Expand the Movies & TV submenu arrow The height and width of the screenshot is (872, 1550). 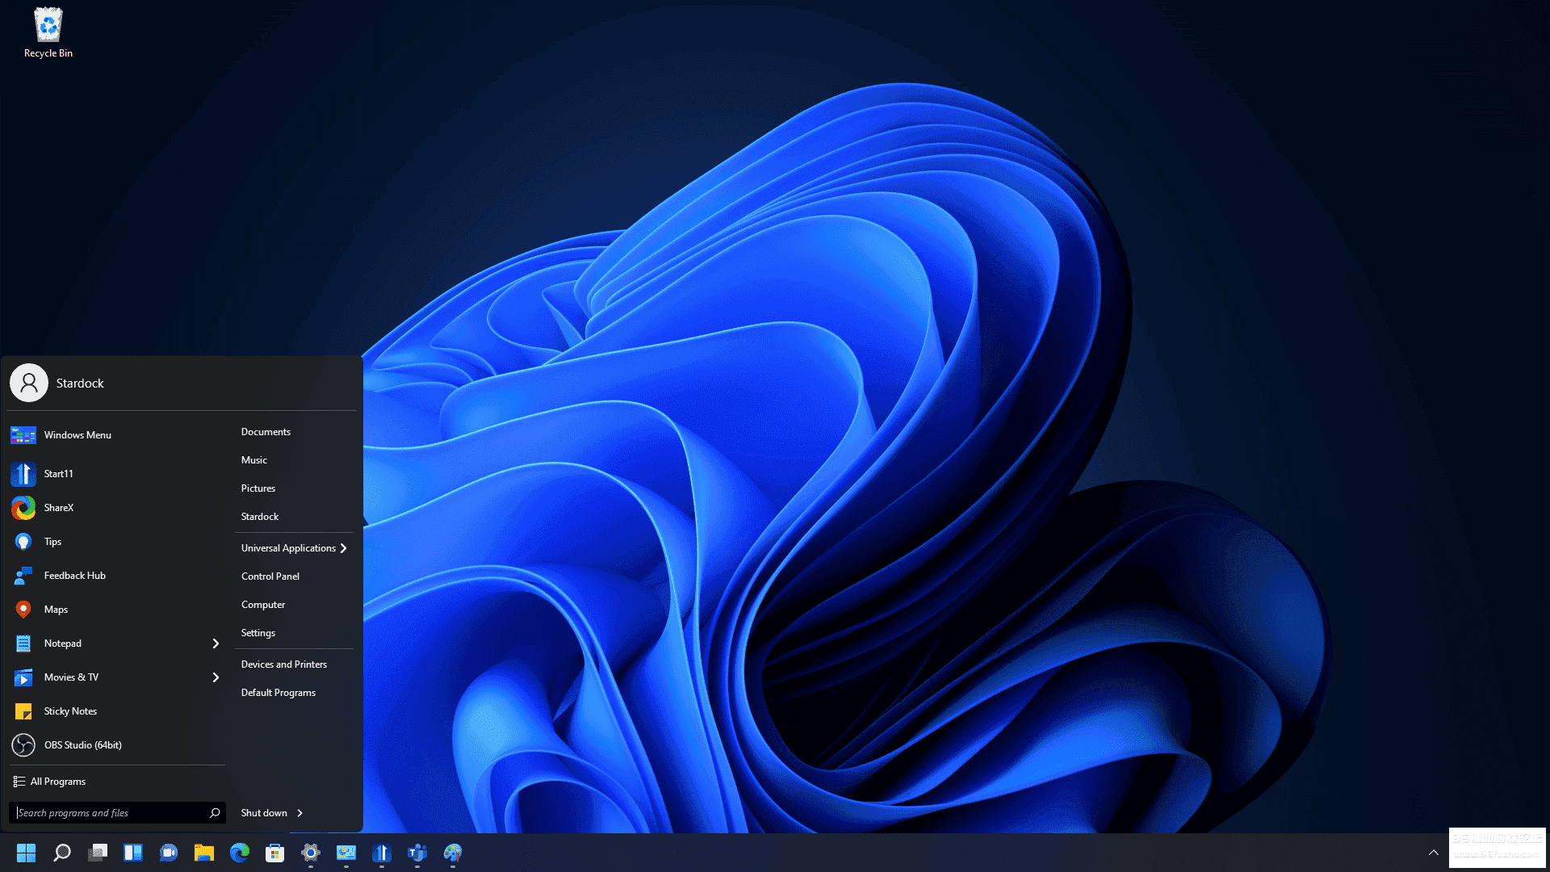coord(216,677)
